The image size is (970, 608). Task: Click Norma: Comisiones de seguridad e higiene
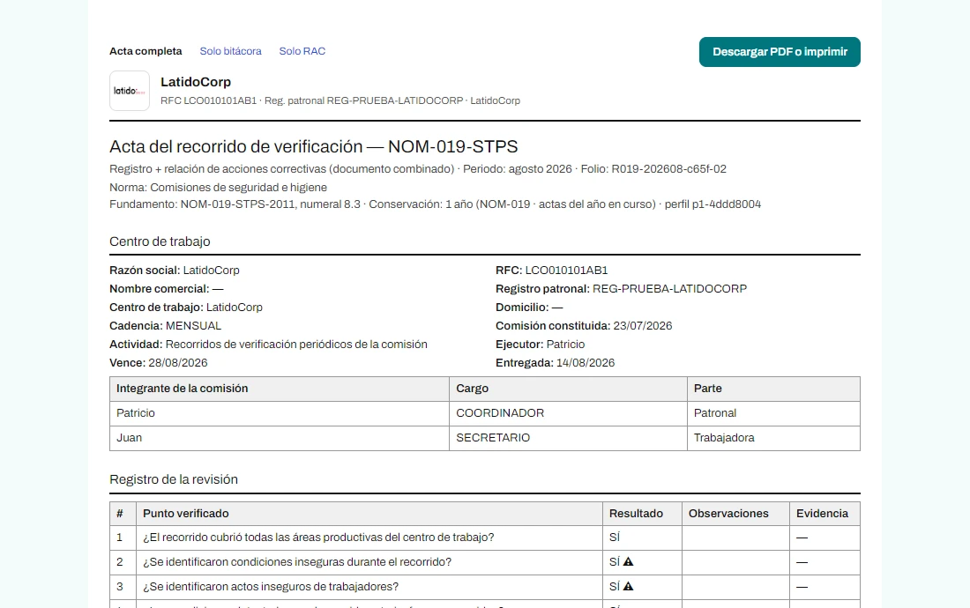point(219,187)
